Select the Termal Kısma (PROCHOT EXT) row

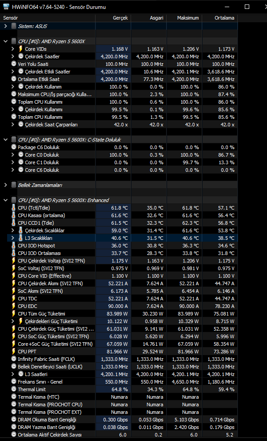tap(119, 412)
